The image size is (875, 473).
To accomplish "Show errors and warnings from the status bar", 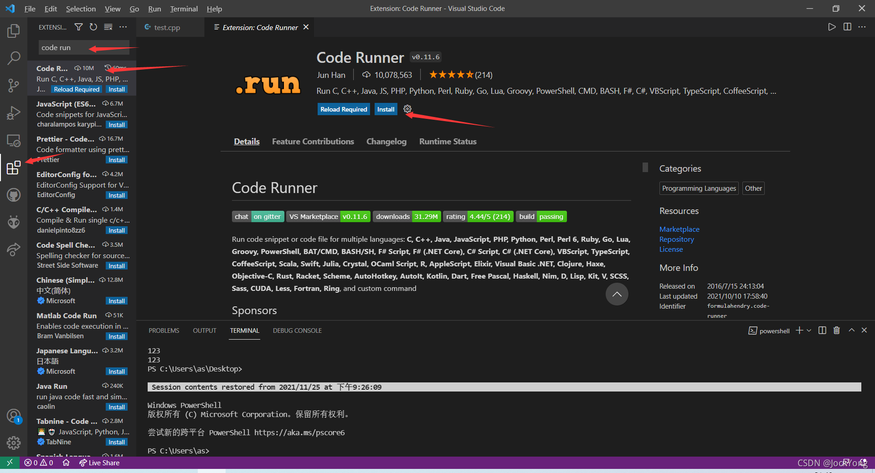I will pos(39,463).
